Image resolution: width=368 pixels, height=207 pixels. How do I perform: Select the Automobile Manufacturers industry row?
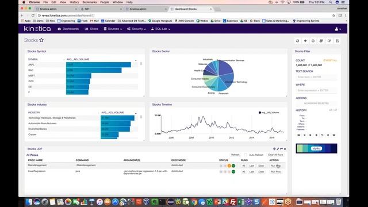pos(83,123)
